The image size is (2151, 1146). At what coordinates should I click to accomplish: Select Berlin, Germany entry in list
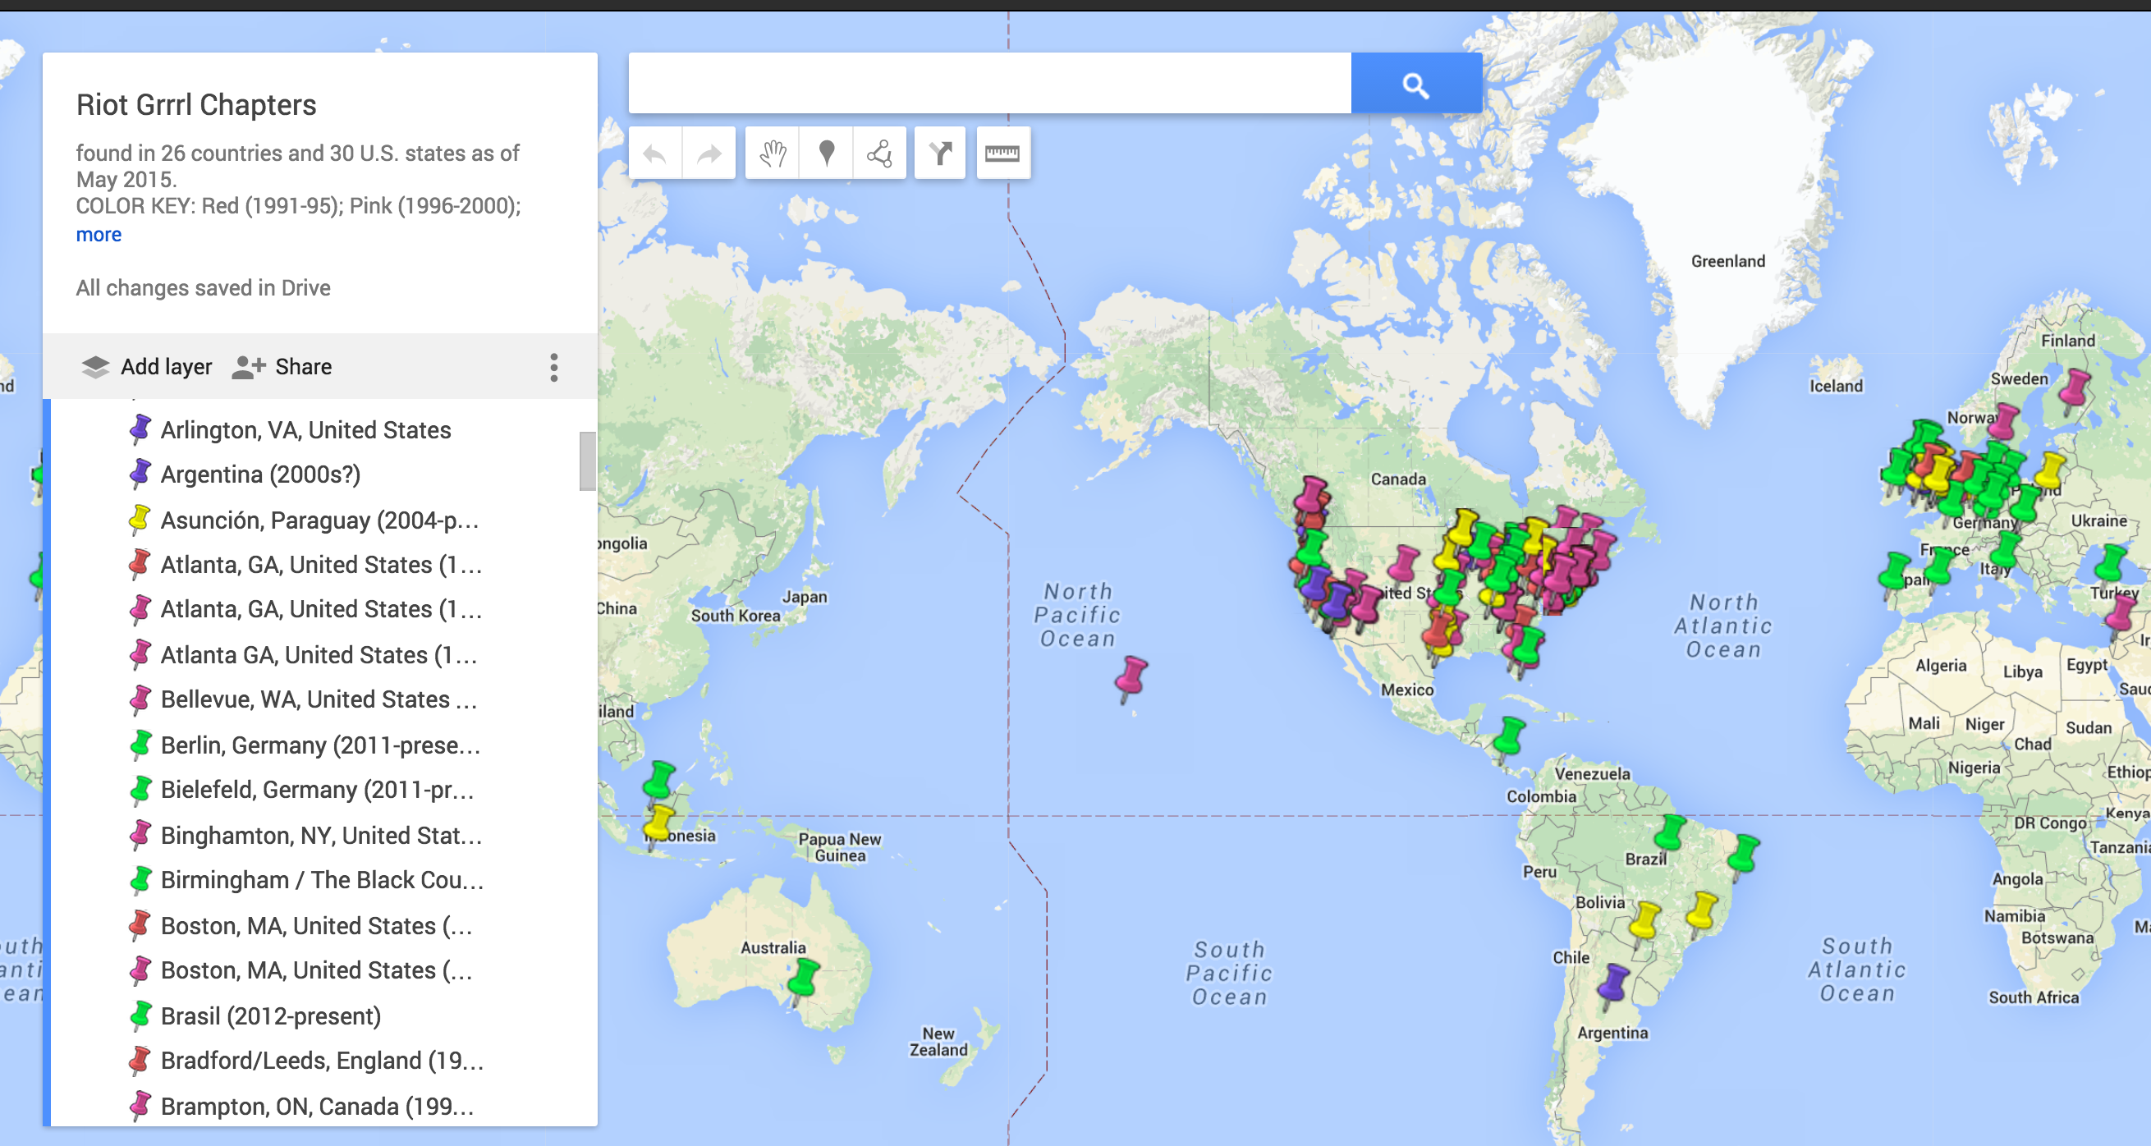(320, 745)
